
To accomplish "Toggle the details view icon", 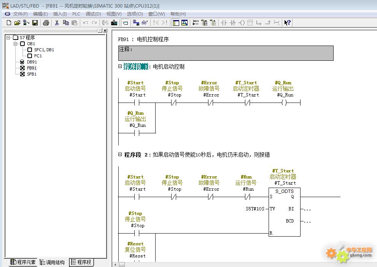I will 185,23.
